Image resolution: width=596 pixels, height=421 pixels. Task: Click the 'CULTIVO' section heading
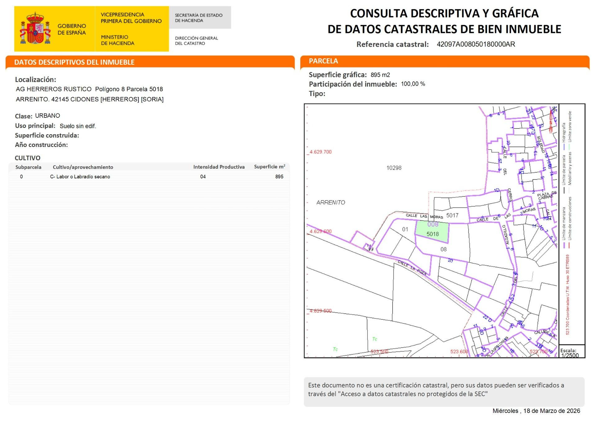[28, 158]
